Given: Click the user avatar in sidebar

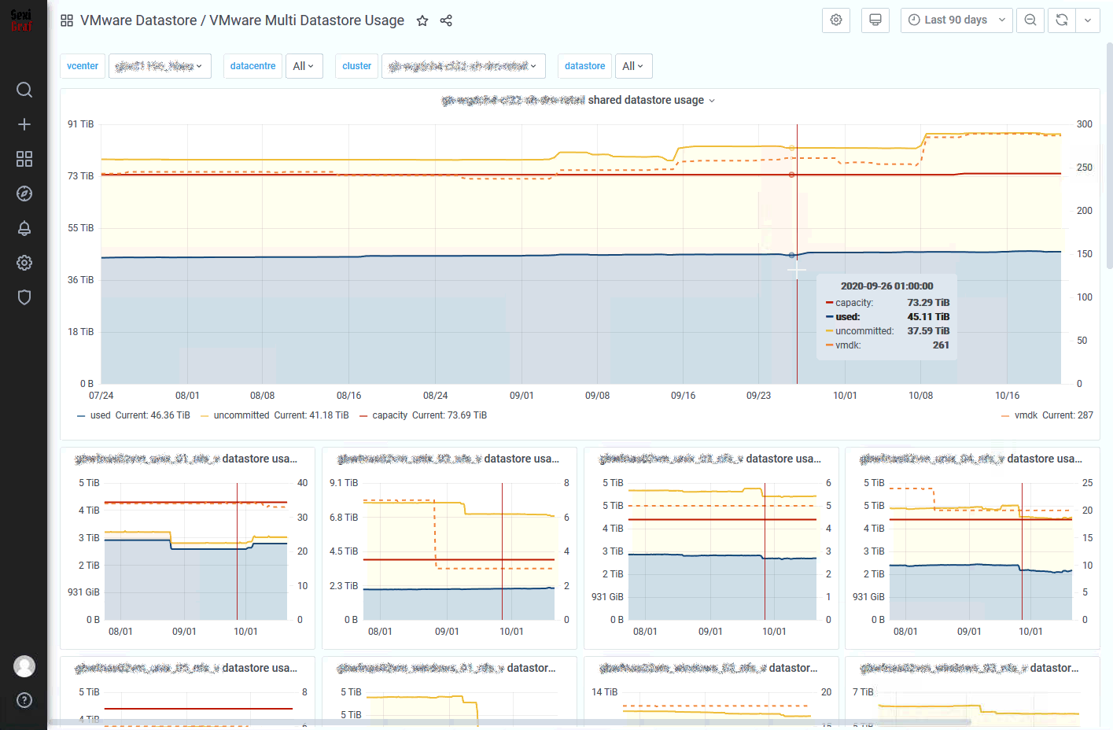Looking at the screenshot, I should point(24,666).
